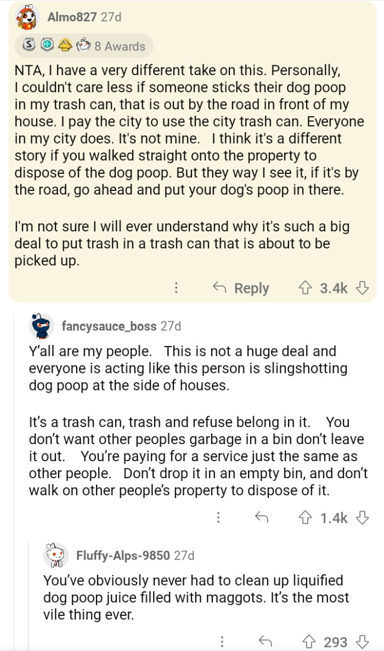Screen dimensions: 384x651
Task: Open Almo827's user profile
Action: pyautogui.click(x=71, y=17)
